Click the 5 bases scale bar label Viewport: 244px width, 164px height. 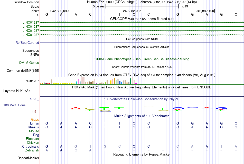pos(99,6)
